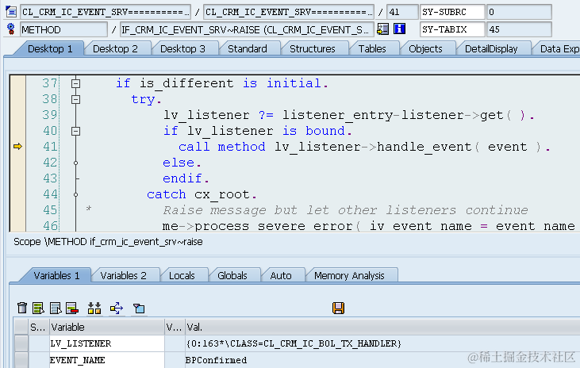Show the Auto tab
The width and height of the screenshot is (580, 368).
pos(280,275)
